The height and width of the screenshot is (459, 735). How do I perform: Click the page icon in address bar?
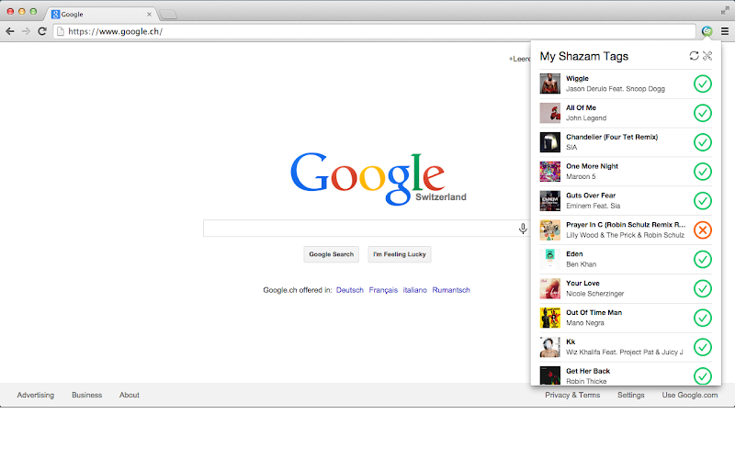[x=61, y=31]
